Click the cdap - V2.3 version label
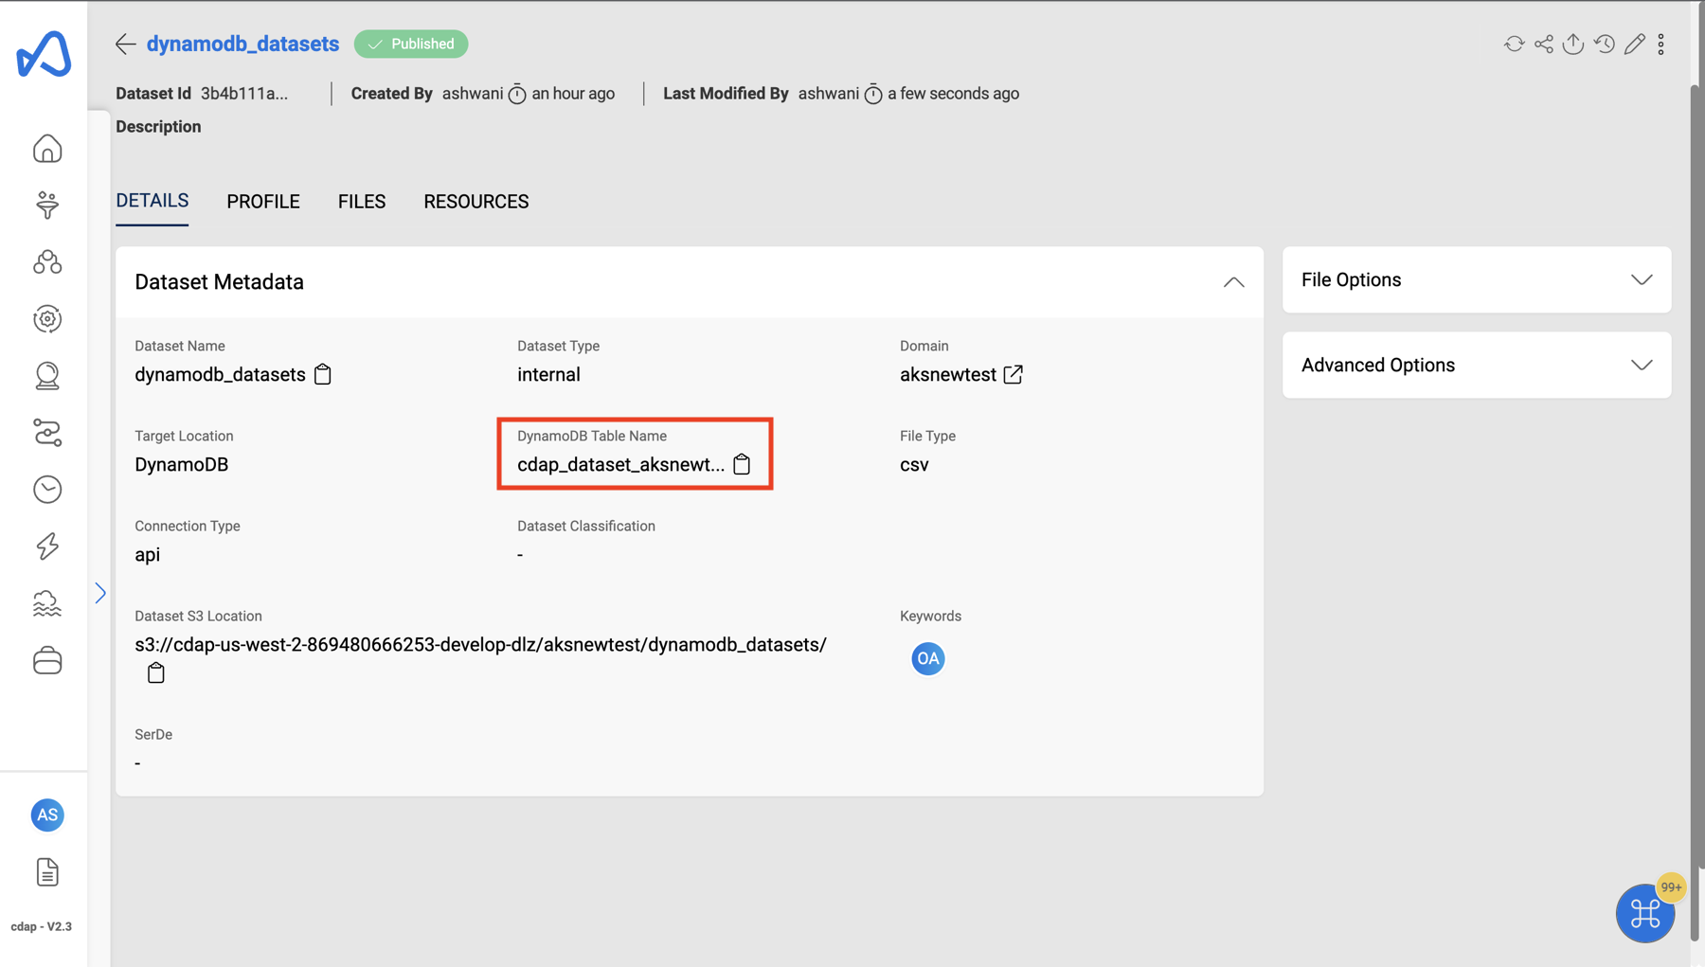 click(x=42, y=926)
